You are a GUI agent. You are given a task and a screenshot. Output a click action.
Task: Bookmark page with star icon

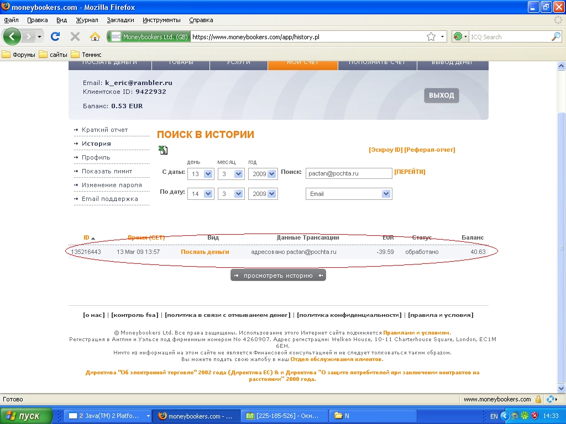click(431, 37)
